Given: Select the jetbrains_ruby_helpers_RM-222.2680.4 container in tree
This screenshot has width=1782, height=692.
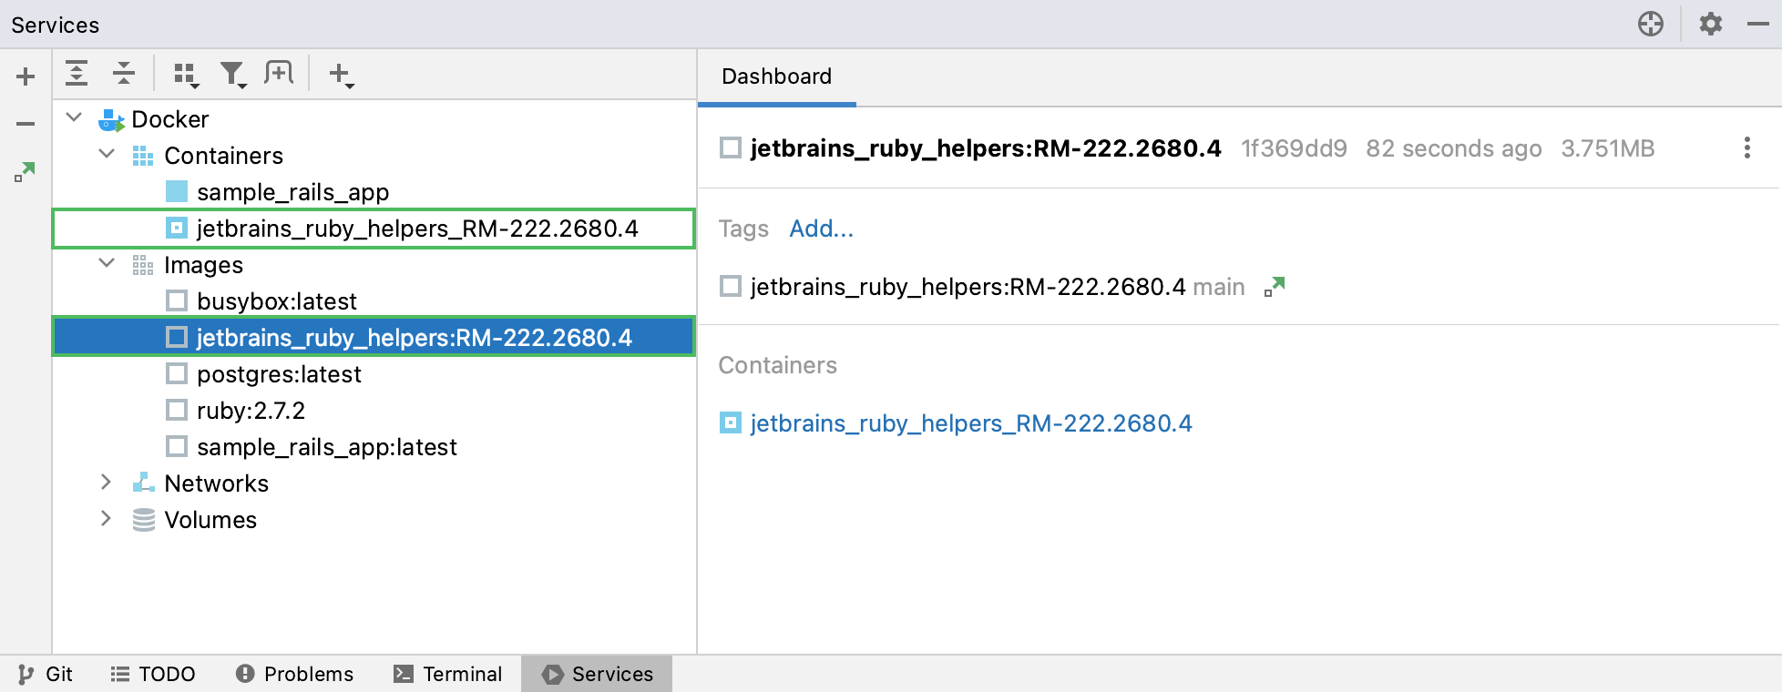Looking at the screenshot, I should pyautogui.click(x=417, y=229).
